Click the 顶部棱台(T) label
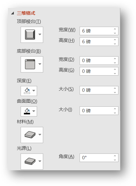Viewport: 136px width, 186px height. (29, 22)
